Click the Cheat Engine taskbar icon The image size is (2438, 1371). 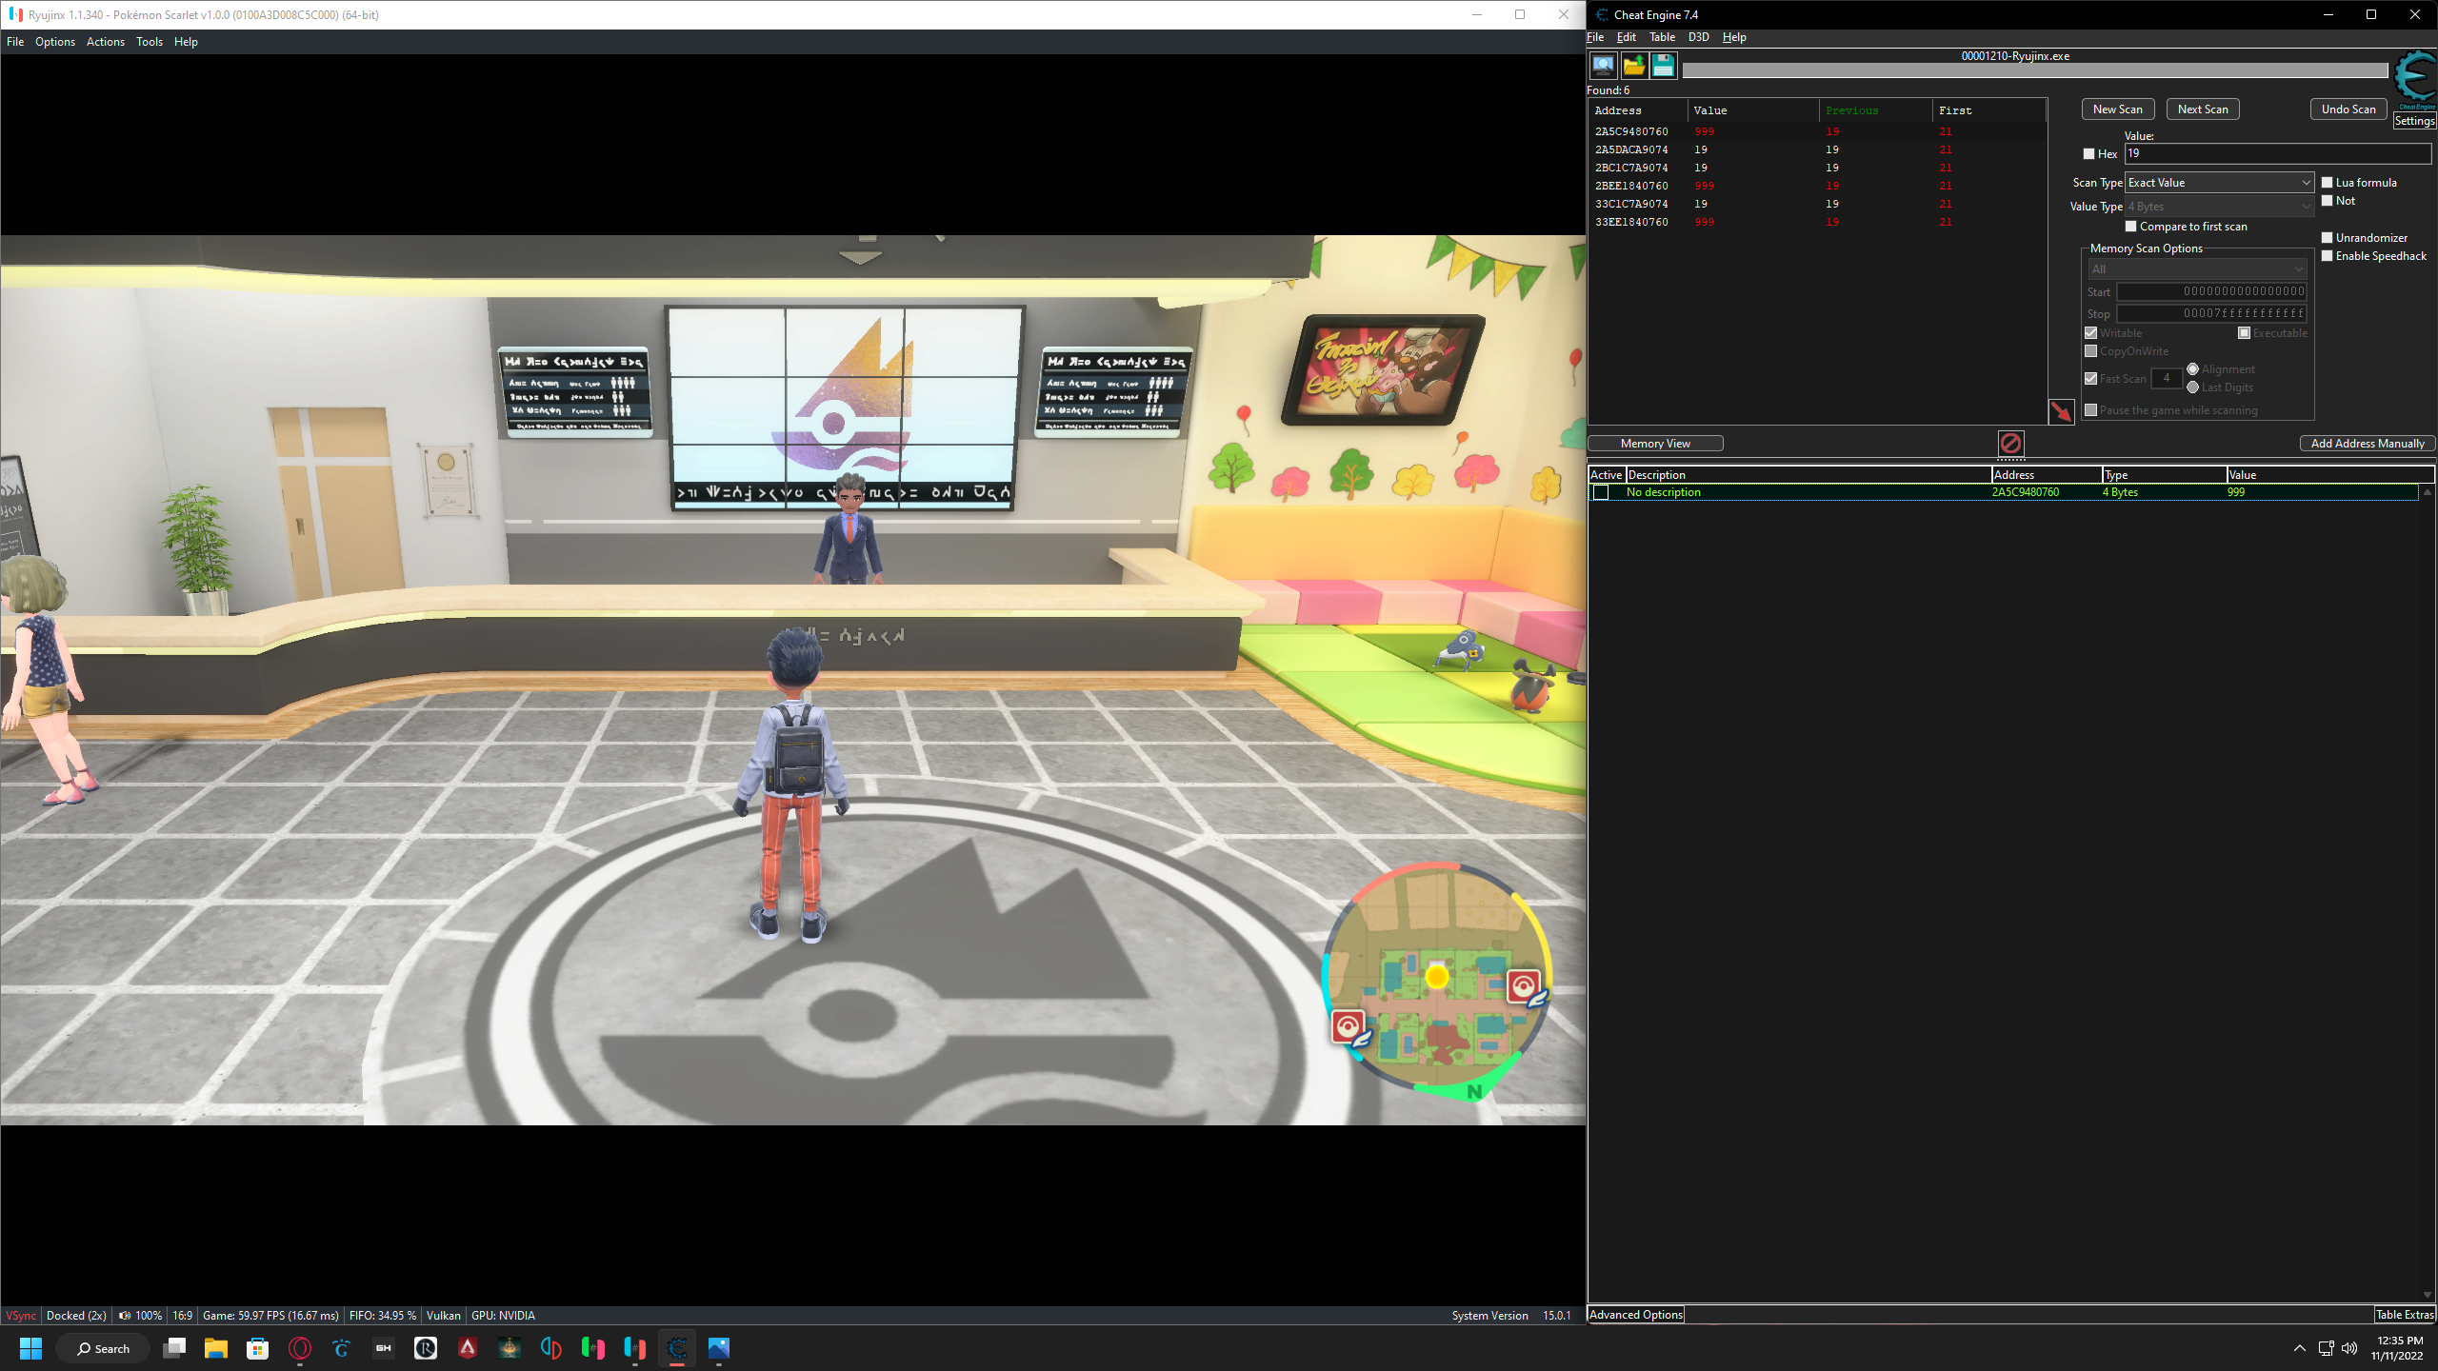[677, 1348]
